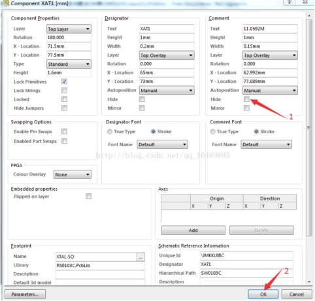This screenshot has height=301, width=315.
Task: Click the OK button
Action: click(263, 294)
